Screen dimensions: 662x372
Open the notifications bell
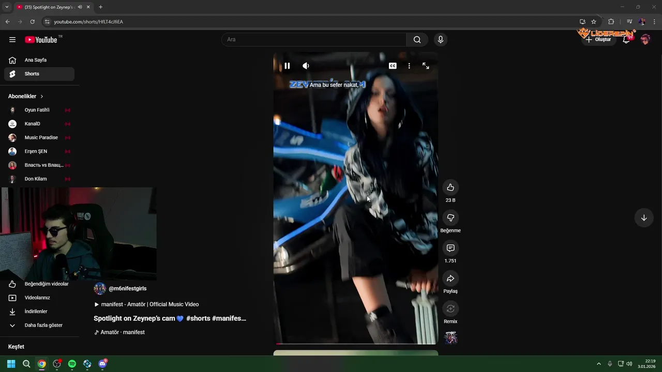(x=626, y=40)
